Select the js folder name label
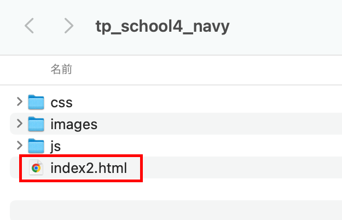 [56, 146]
